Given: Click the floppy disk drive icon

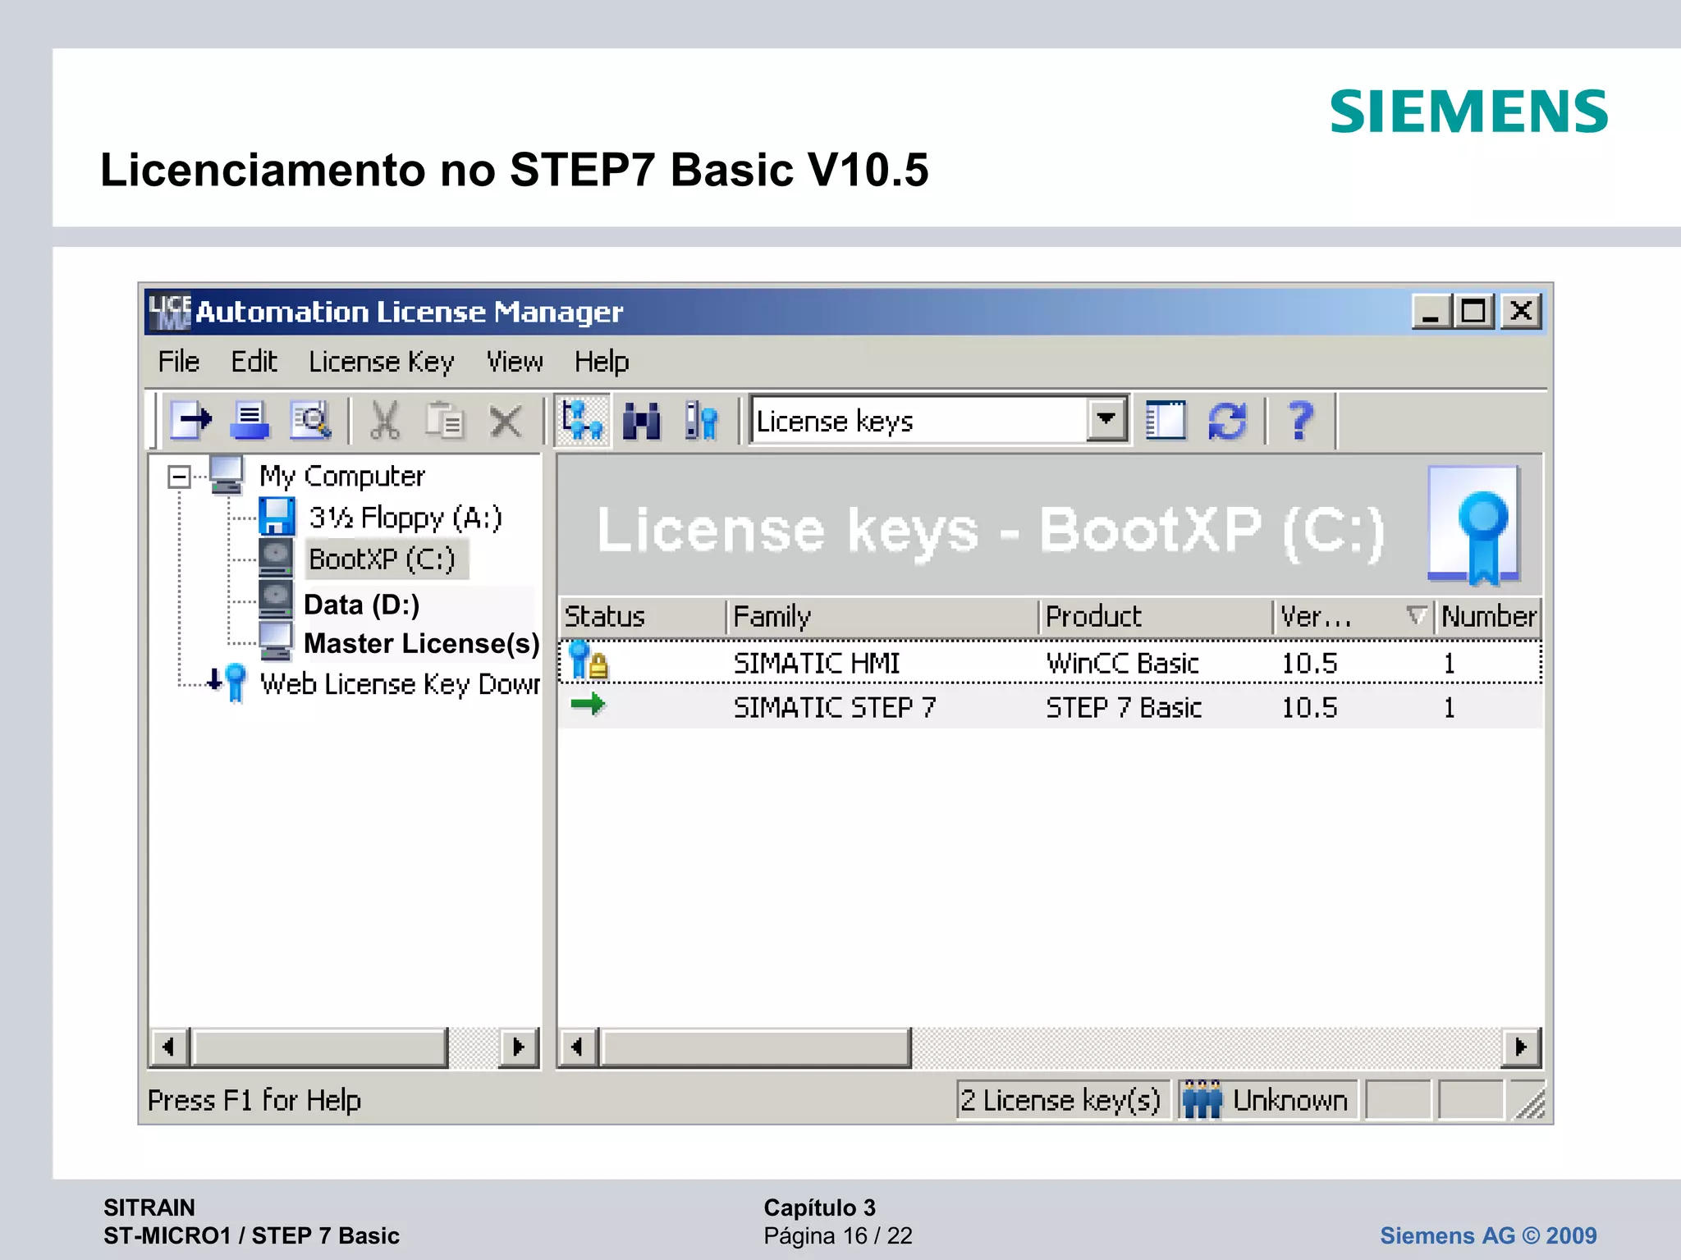Looking at the screenshot, I should (277, 517).
